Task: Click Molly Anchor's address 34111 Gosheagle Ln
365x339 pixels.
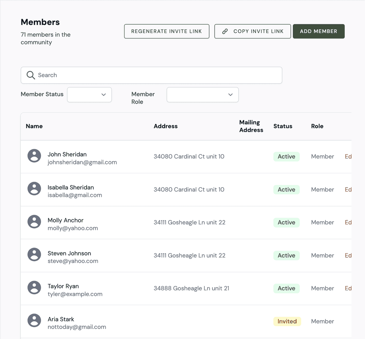Action: coord(190,222)
